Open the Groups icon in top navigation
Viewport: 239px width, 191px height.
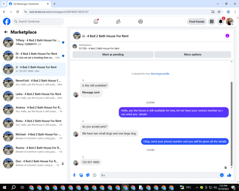pyautogui.click(x=141, y=21)
